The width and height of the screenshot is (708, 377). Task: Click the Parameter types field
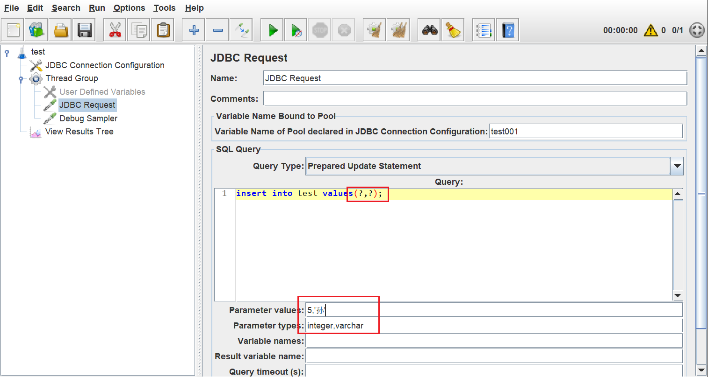coord(494,325)
